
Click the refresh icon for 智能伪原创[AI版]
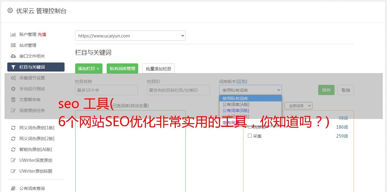[13, 149]
